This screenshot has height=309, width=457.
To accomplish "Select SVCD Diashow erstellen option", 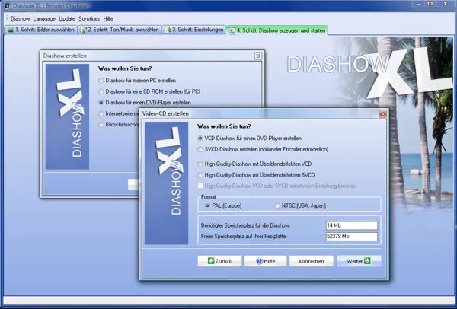I will pyautogui.click(x=200, y=148).
